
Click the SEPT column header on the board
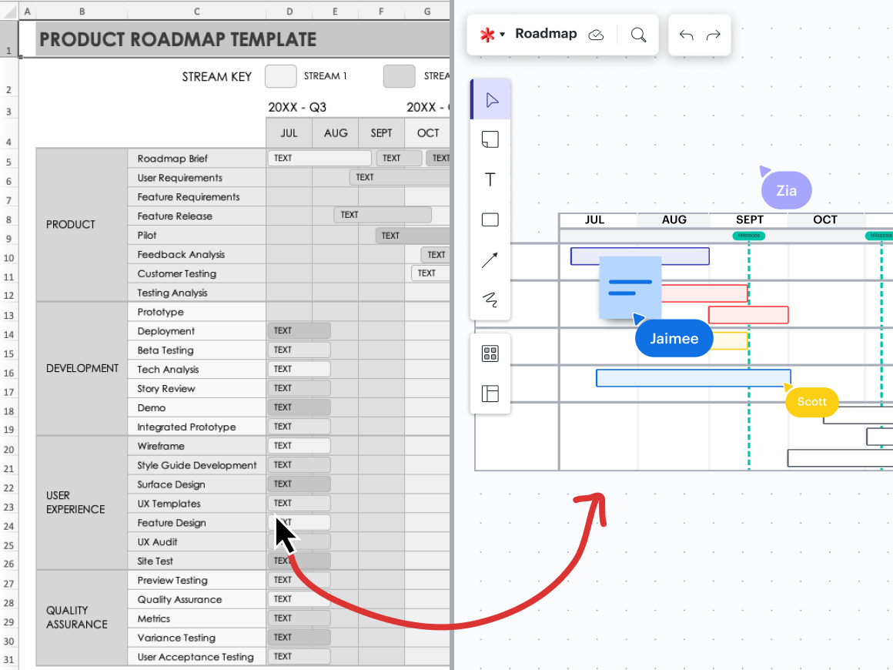[x=750, y=219]
